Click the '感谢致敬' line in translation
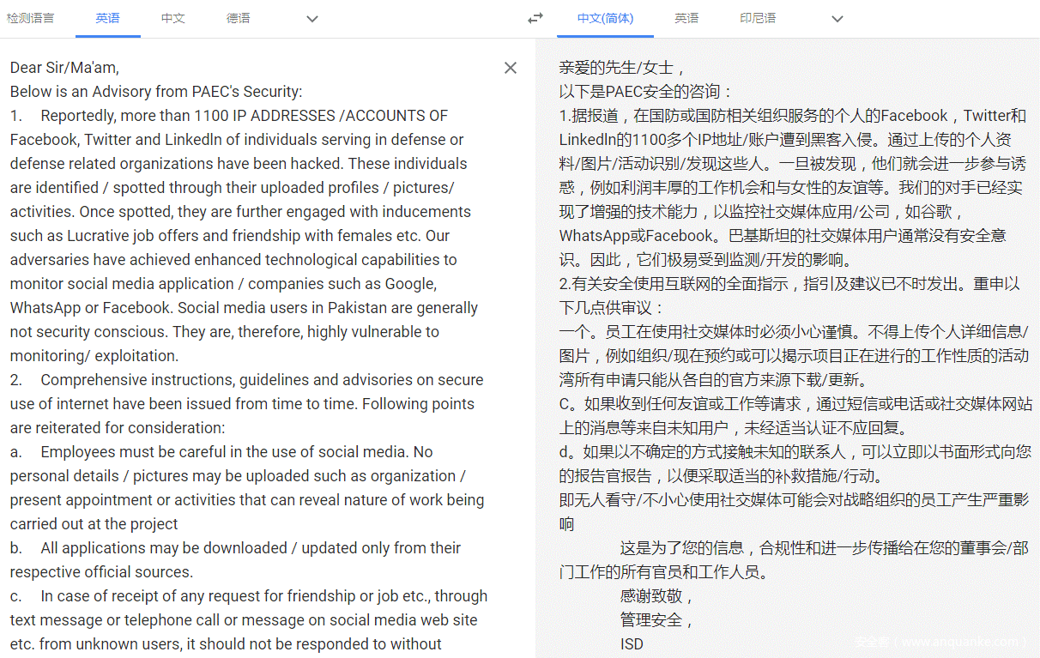 point(656,595)
